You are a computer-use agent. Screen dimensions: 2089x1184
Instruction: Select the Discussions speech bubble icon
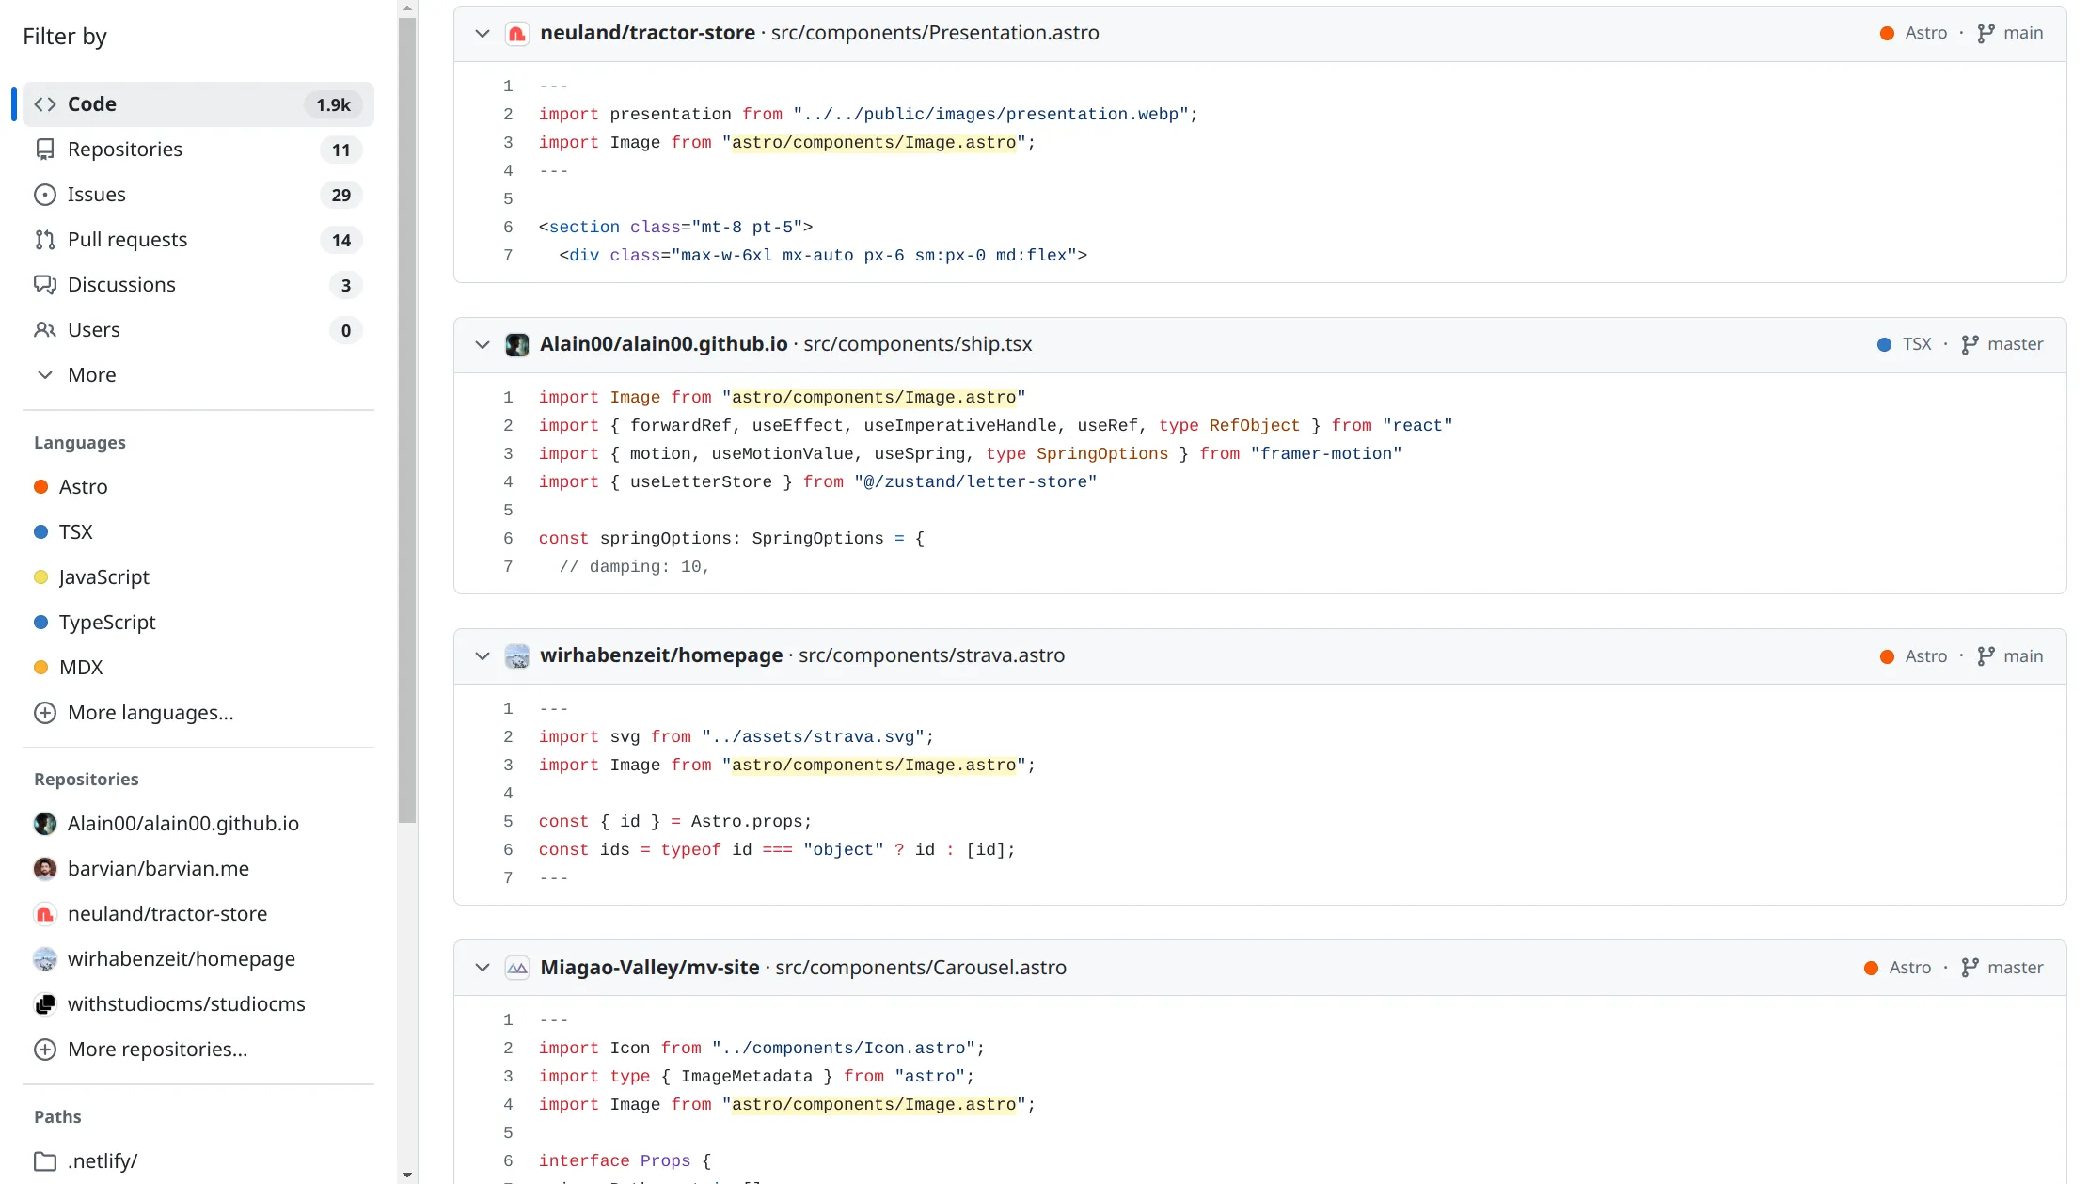[x=45, y=284]
